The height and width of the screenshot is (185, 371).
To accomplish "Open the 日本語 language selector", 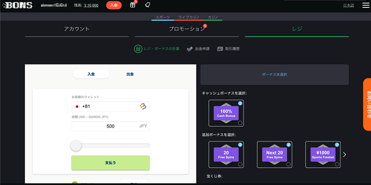I will pyautogui.click(x=348, y=6).
